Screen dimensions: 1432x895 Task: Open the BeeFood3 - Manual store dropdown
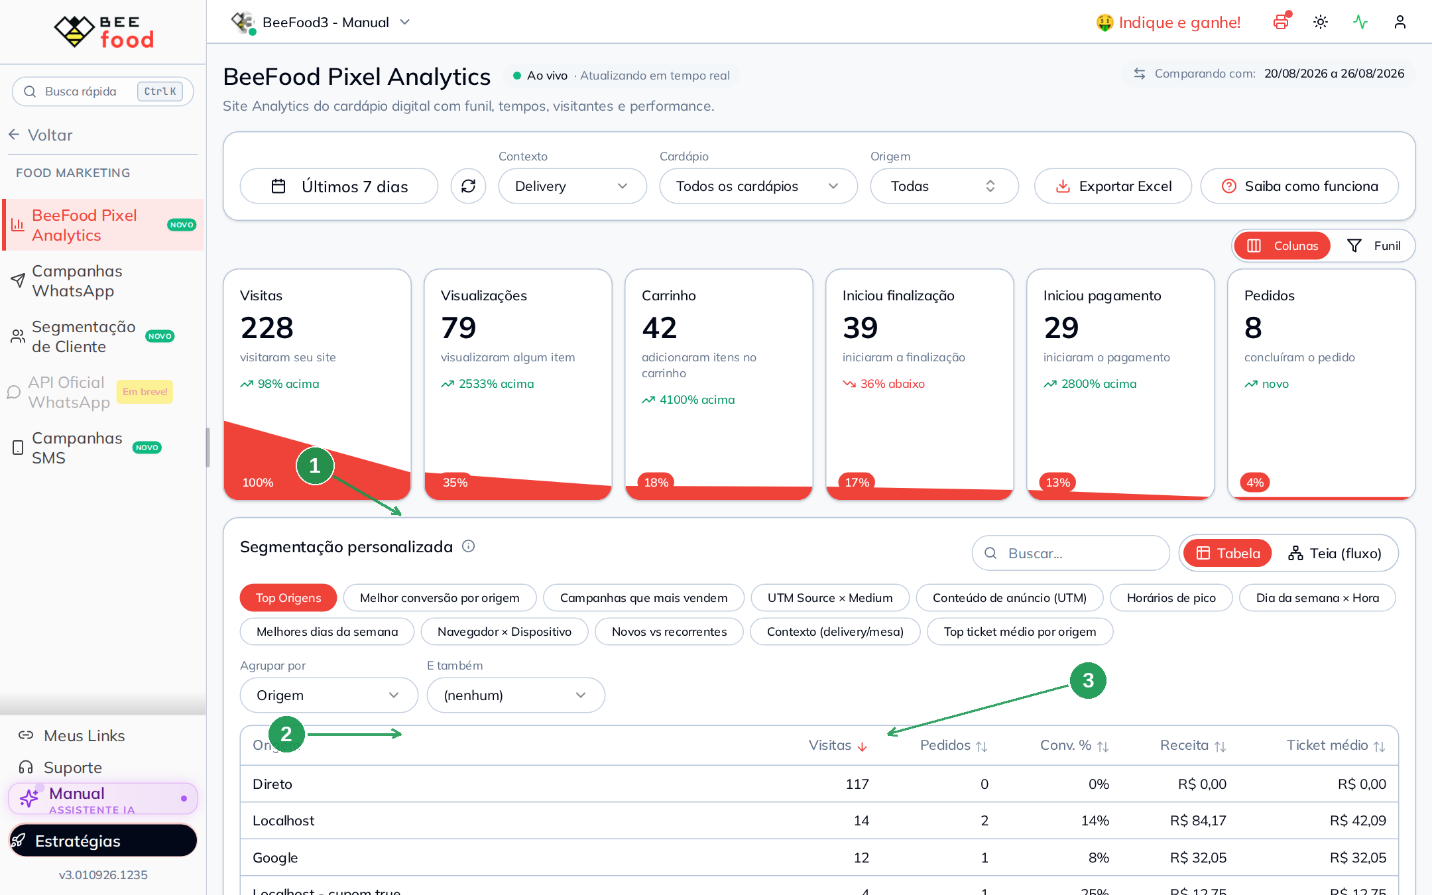[x=321, y=23]
